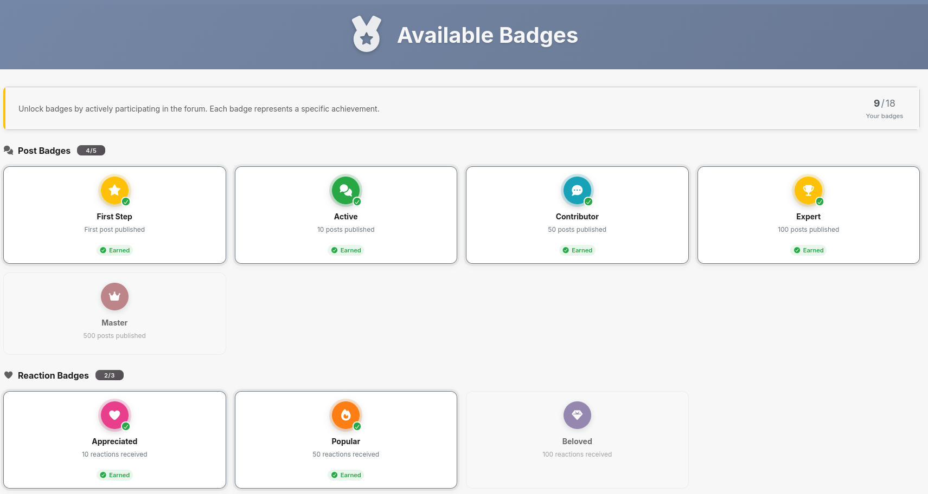Click the trophy Expert badge icon
The width and height of the screenshot is (928, 494).
click(x=808, y=190)
